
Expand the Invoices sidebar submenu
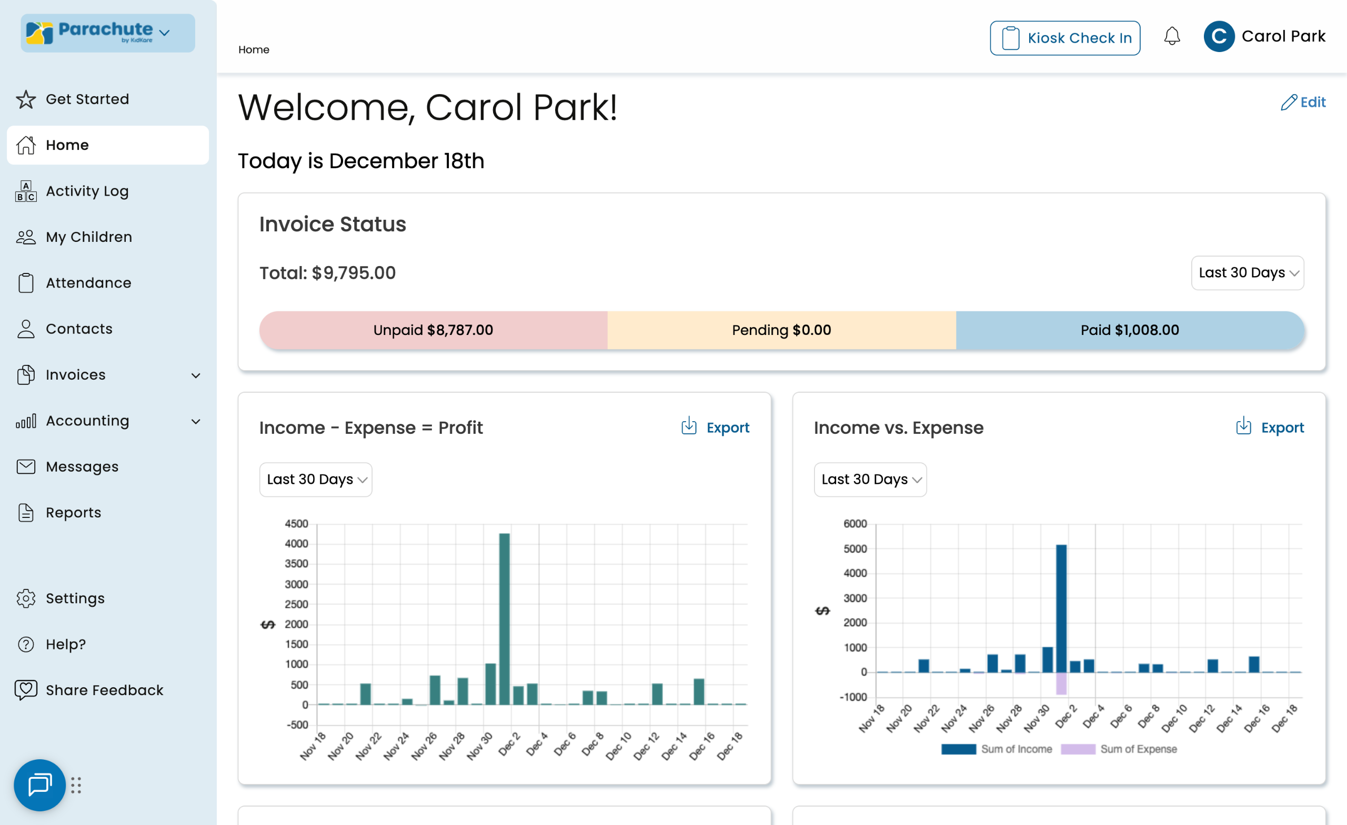pyautogui.click(x=196, y=375)
